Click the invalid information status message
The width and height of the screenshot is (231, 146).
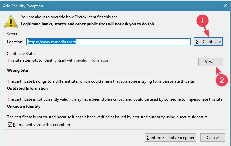point(58,60)
